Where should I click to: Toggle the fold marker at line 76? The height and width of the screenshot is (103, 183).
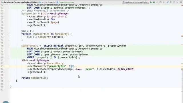9,46
